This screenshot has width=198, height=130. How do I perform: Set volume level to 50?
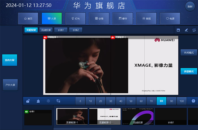[x=131, y=101]
